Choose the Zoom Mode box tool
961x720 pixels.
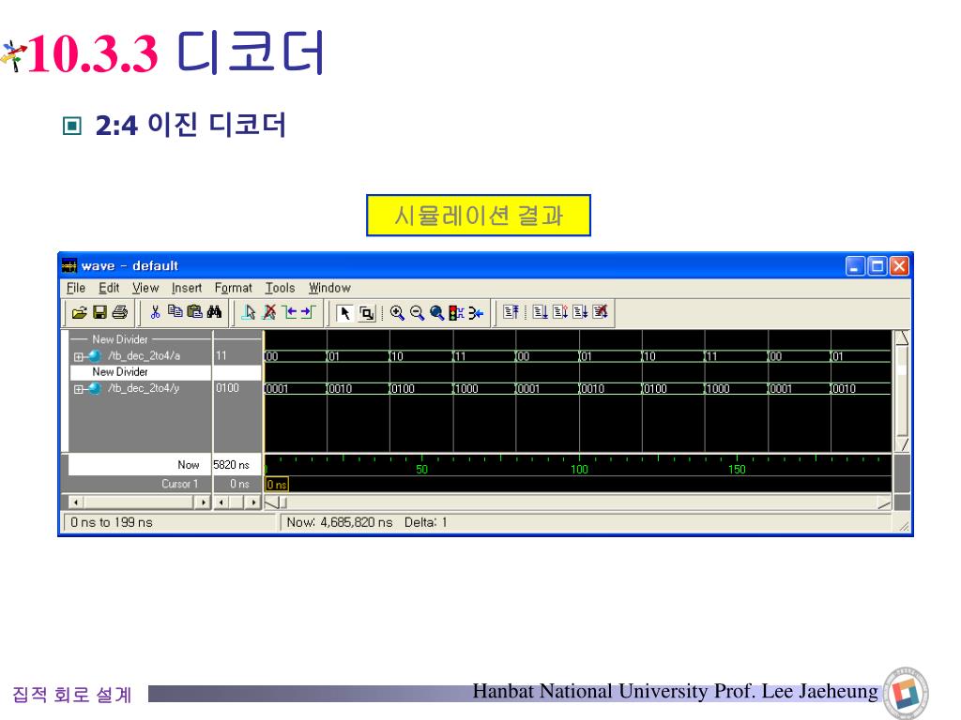[367, 313]
